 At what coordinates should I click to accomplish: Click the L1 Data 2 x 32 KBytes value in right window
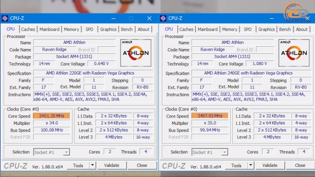[272, 116]
